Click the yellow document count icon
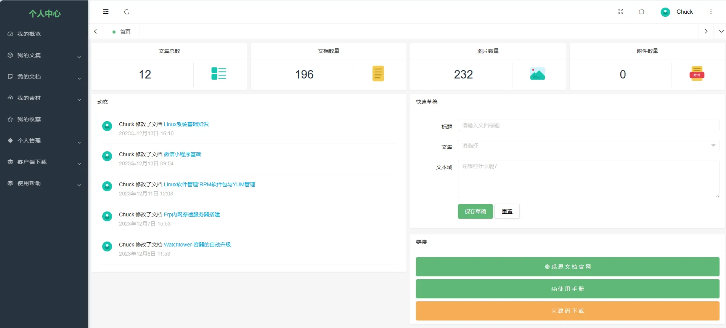The width and height of the screenshot is (726, 328). pos(378,74)
